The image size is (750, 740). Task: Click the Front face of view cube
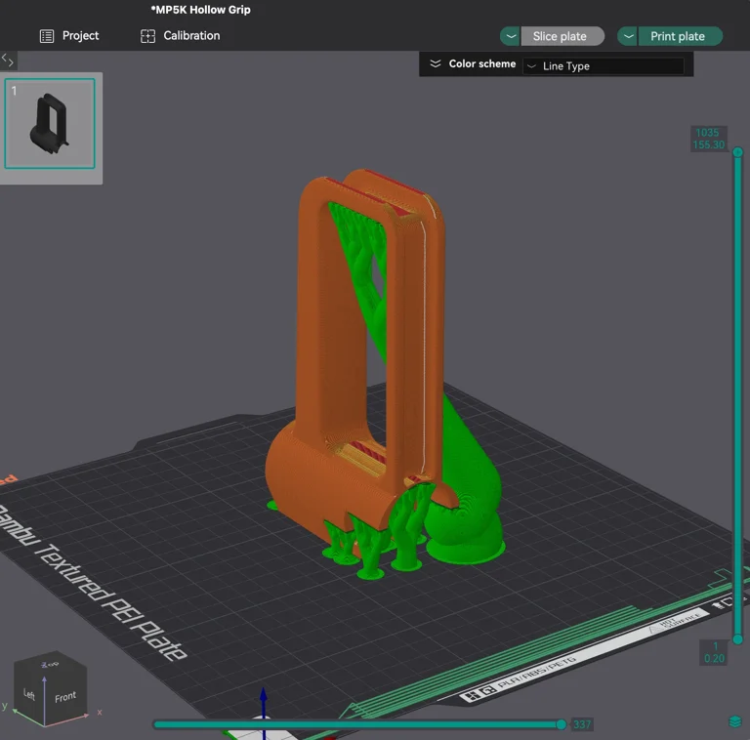[65, 696]
